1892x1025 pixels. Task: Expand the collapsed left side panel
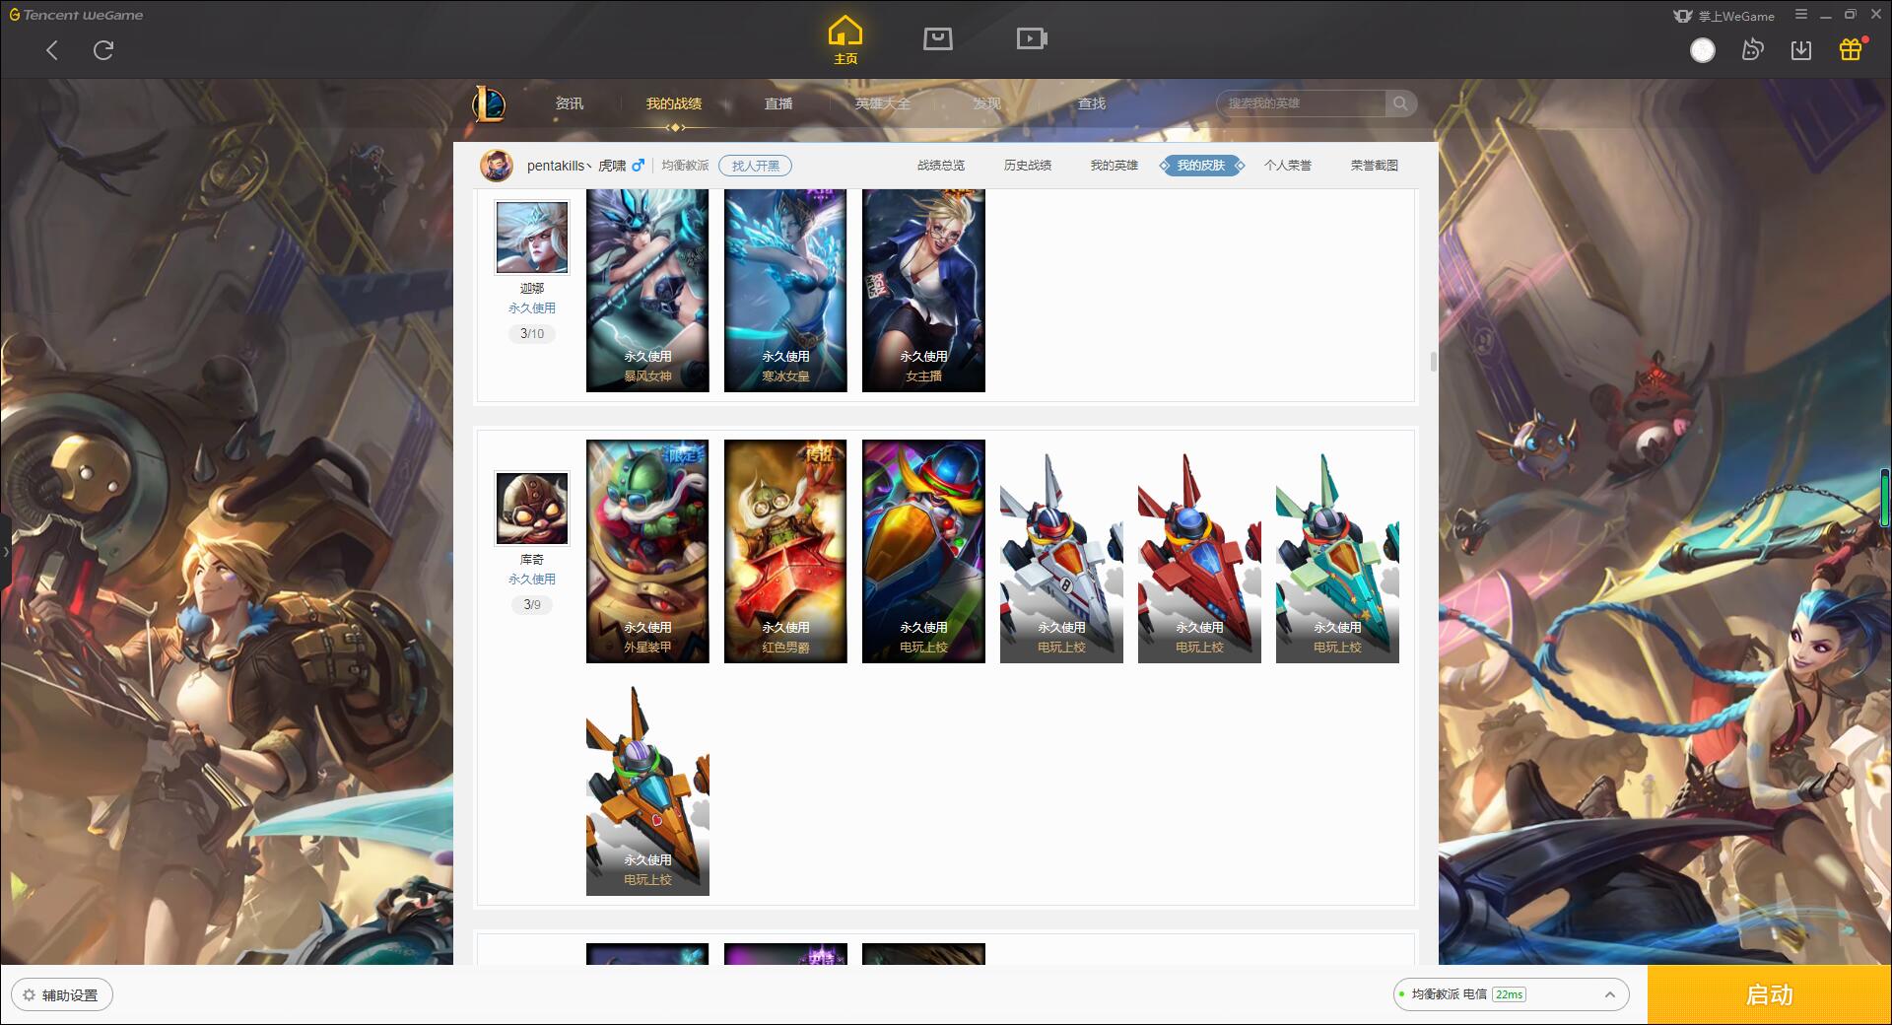coord(5,552)
